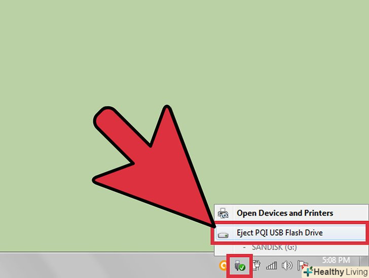Click the drive icon beside Eject PQI
Image resolution: width=369 pixels, height=278 pixels.
[223, 235]
